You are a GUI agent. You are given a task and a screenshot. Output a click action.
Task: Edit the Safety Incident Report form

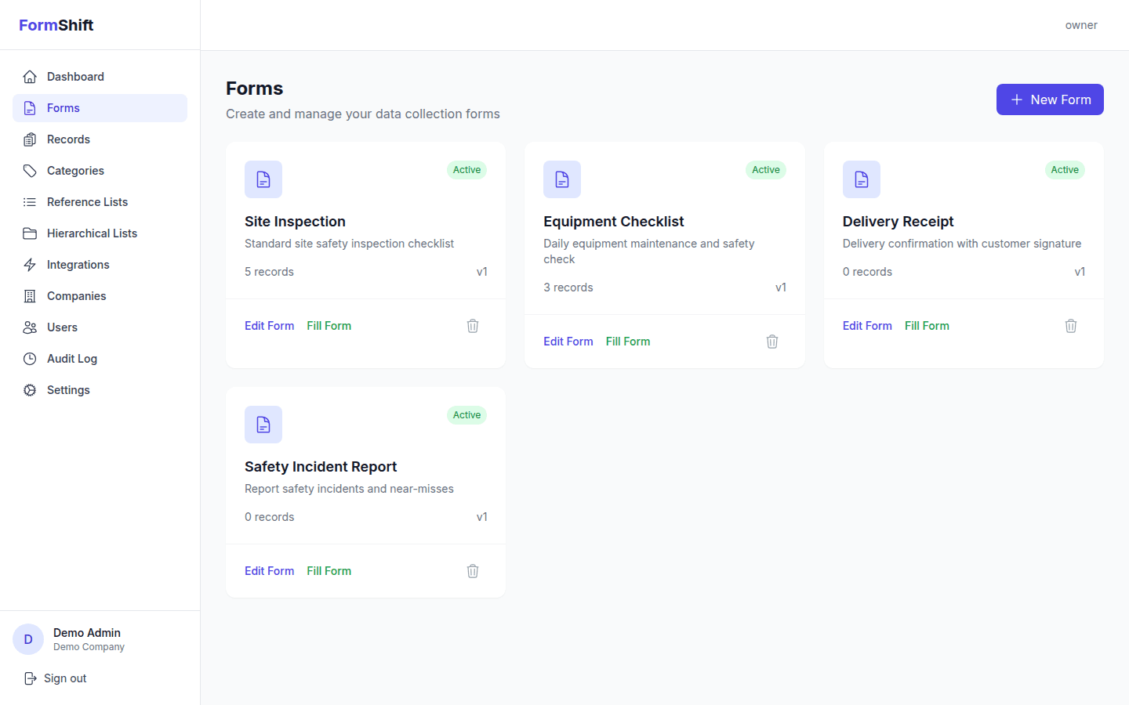(269, 570)
